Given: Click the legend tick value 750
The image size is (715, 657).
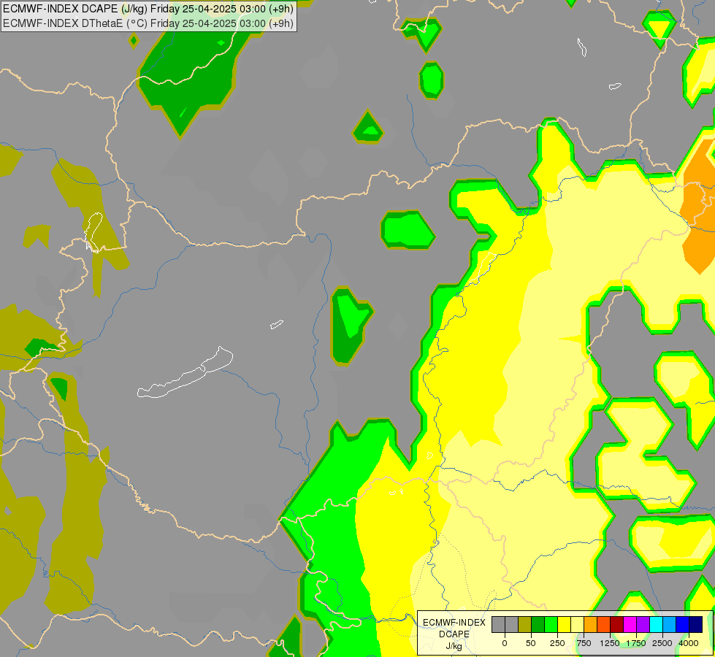Looking at the screenshot, I should tap(584, 643).
